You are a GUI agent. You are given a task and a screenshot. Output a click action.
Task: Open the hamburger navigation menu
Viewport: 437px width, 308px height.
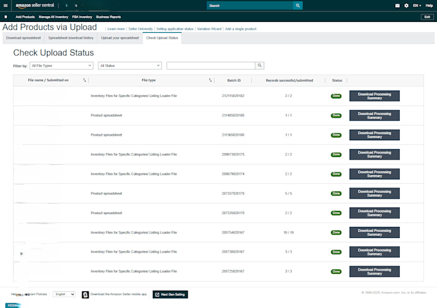pyautogui.click(x=6, y=6)
